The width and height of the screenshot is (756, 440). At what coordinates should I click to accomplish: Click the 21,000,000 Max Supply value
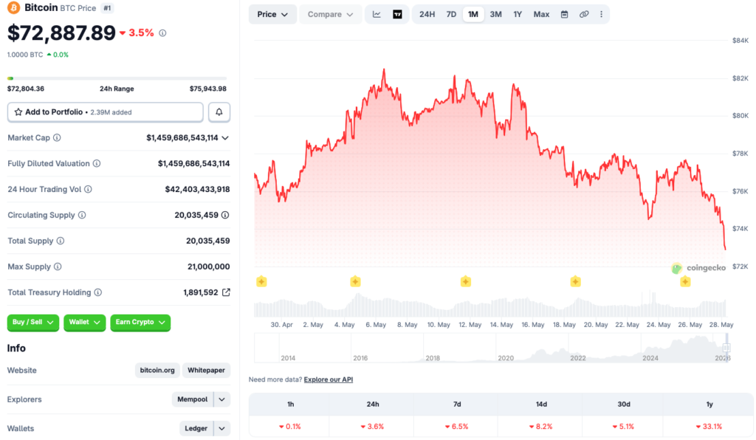(x=209, y=267)
